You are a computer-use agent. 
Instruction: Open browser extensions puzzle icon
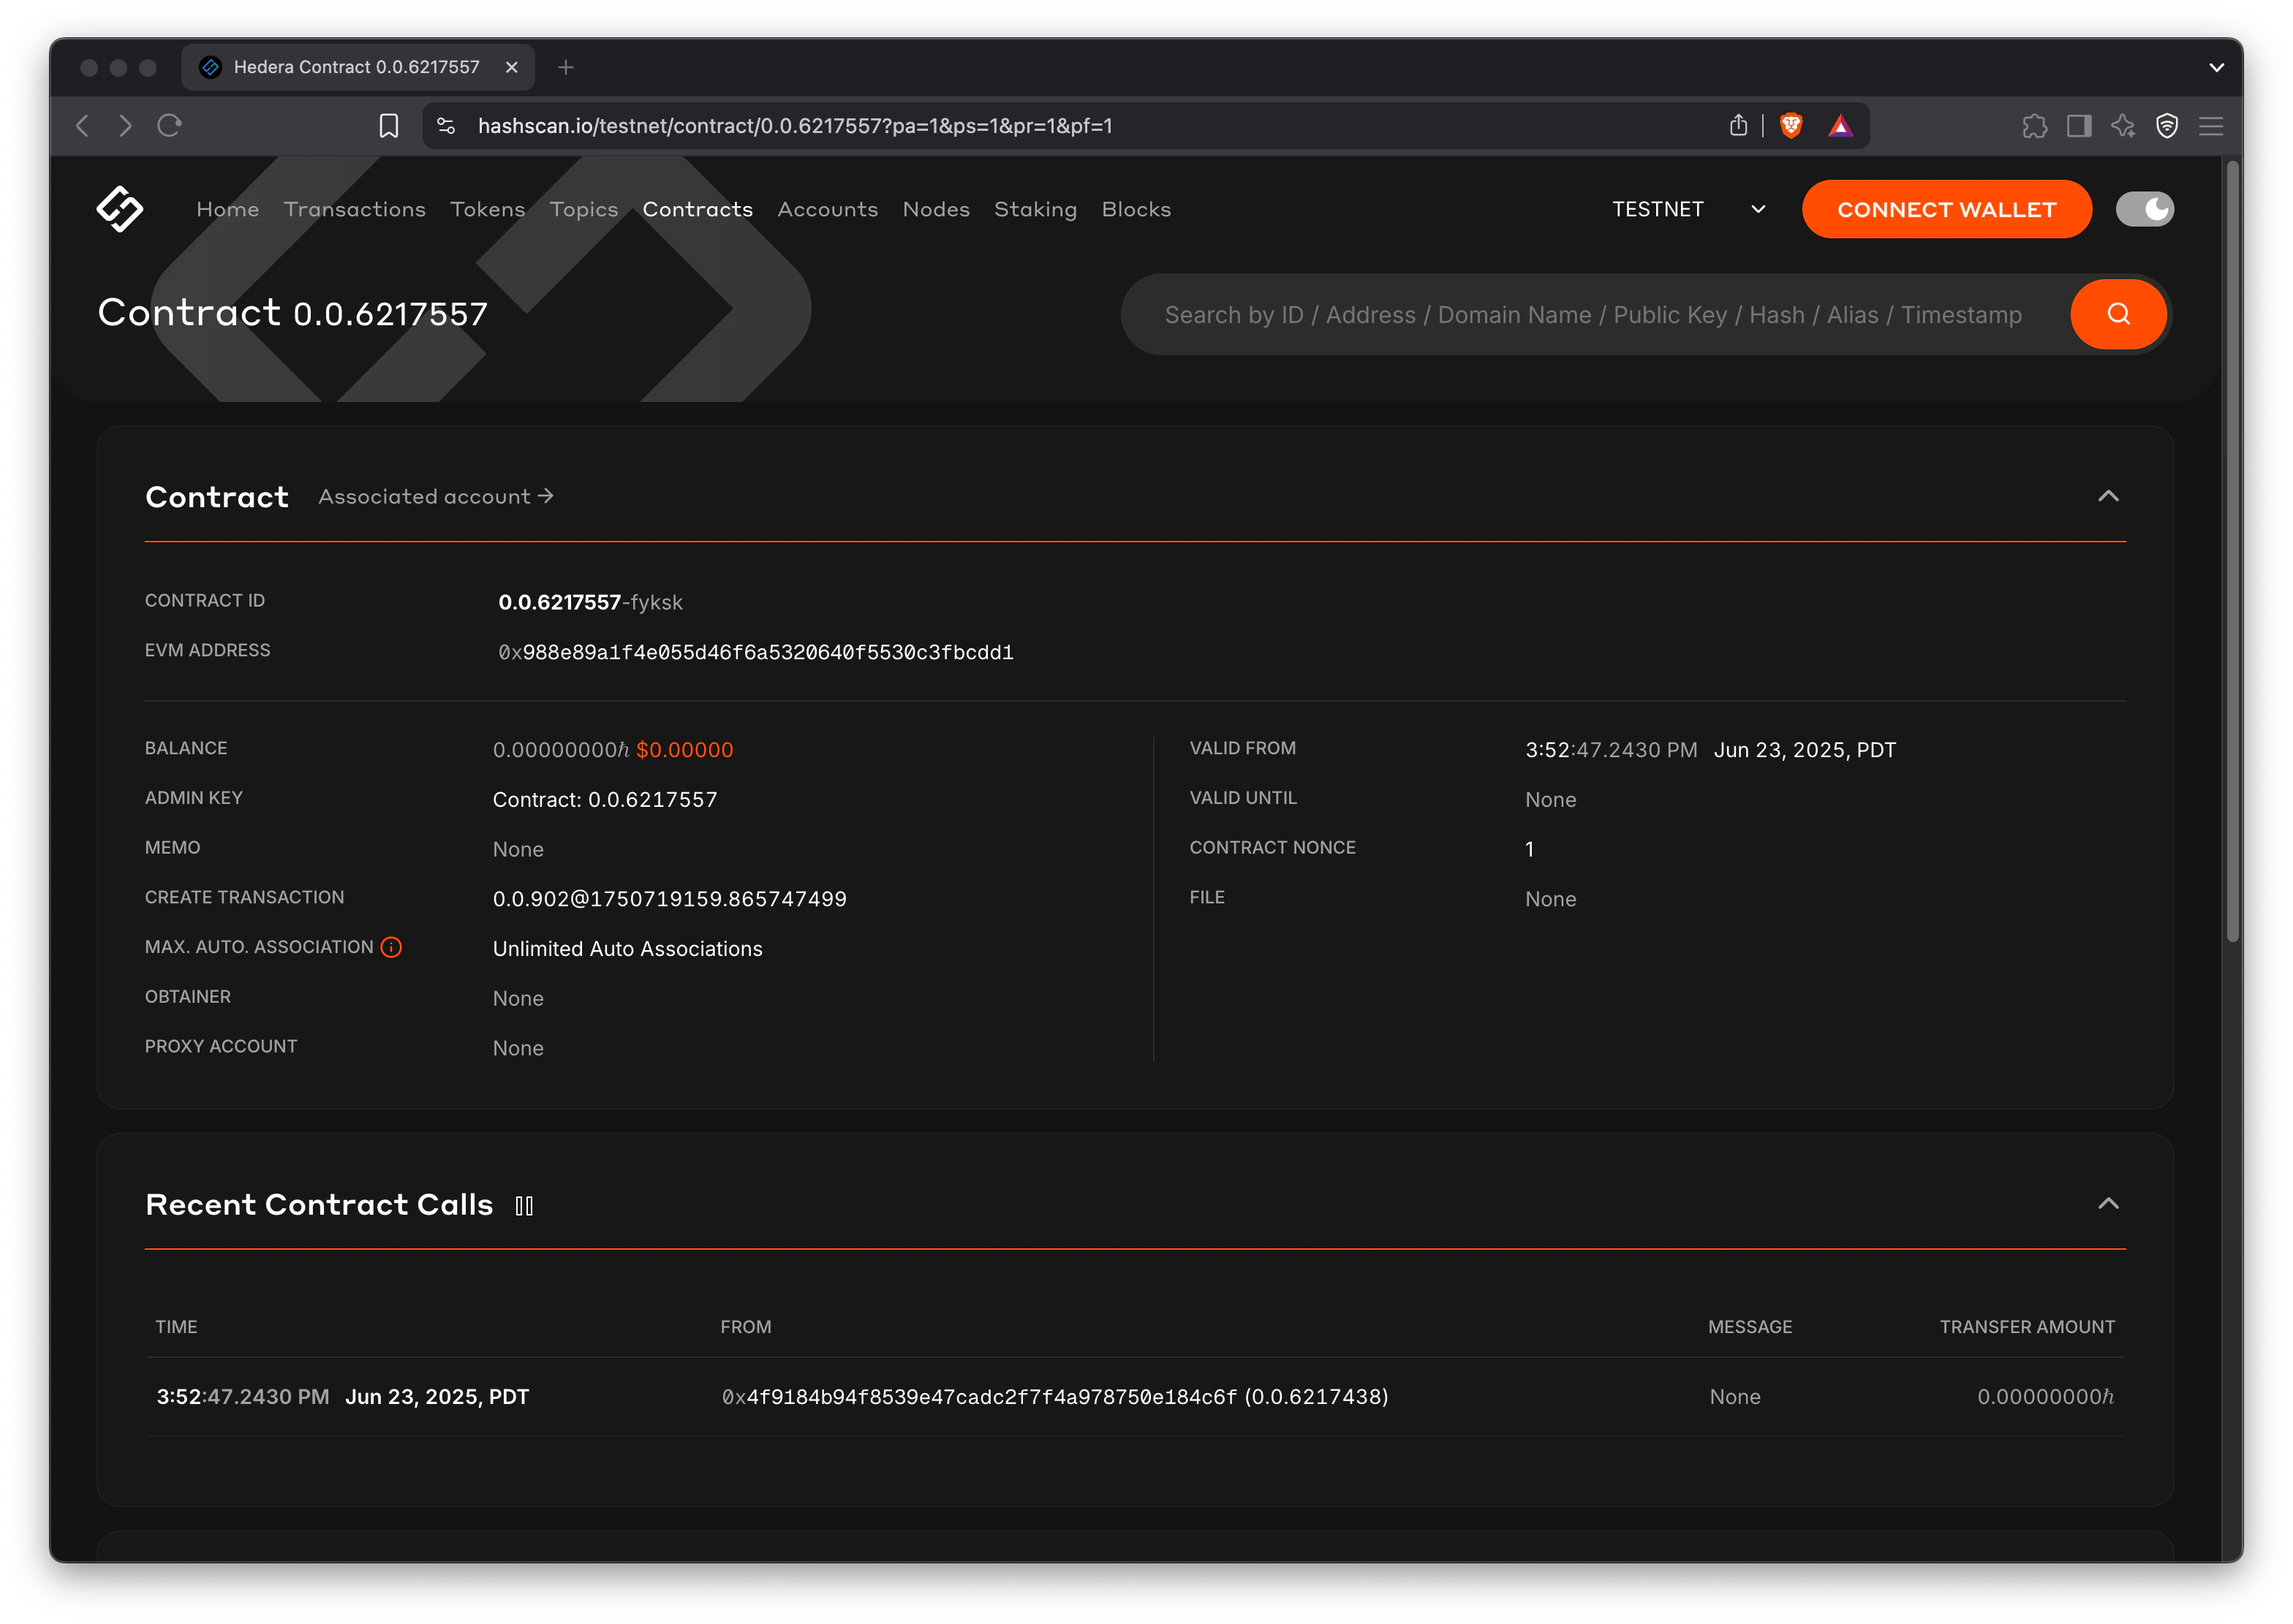pos(2034,126)
